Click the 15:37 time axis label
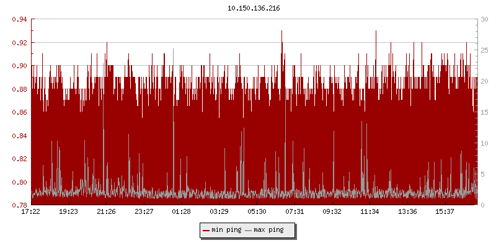Image resolution: width=496 pixels, height=248 pixels. click(445, 211)
